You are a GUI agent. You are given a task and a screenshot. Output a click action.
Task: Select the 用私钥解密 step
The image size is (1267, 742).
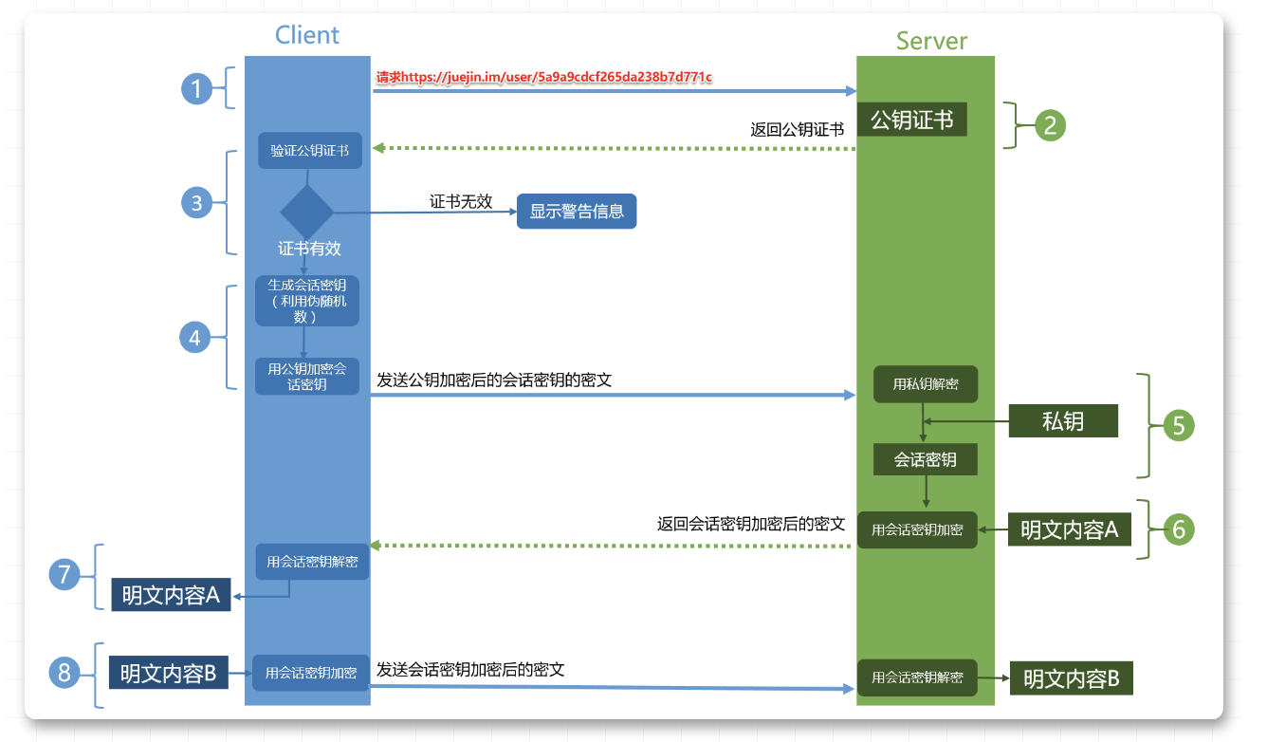click(x=925, y=384)
